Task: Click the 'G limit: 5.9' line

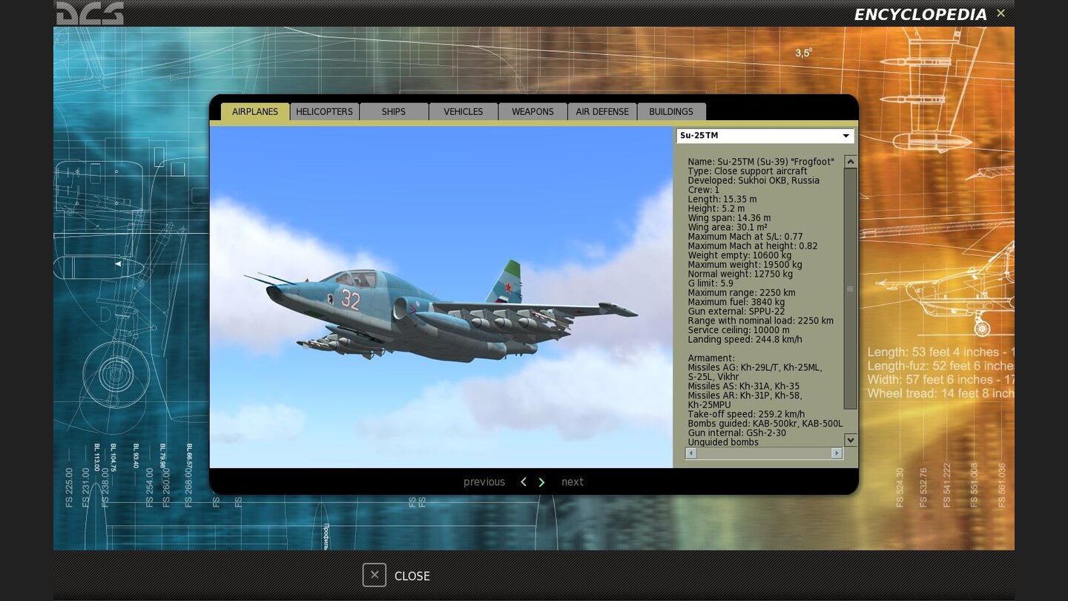Action: (711, 283)
